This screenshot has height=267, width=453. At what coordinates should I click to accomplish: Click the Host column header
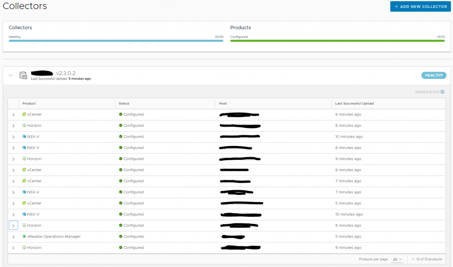point(223,104)
